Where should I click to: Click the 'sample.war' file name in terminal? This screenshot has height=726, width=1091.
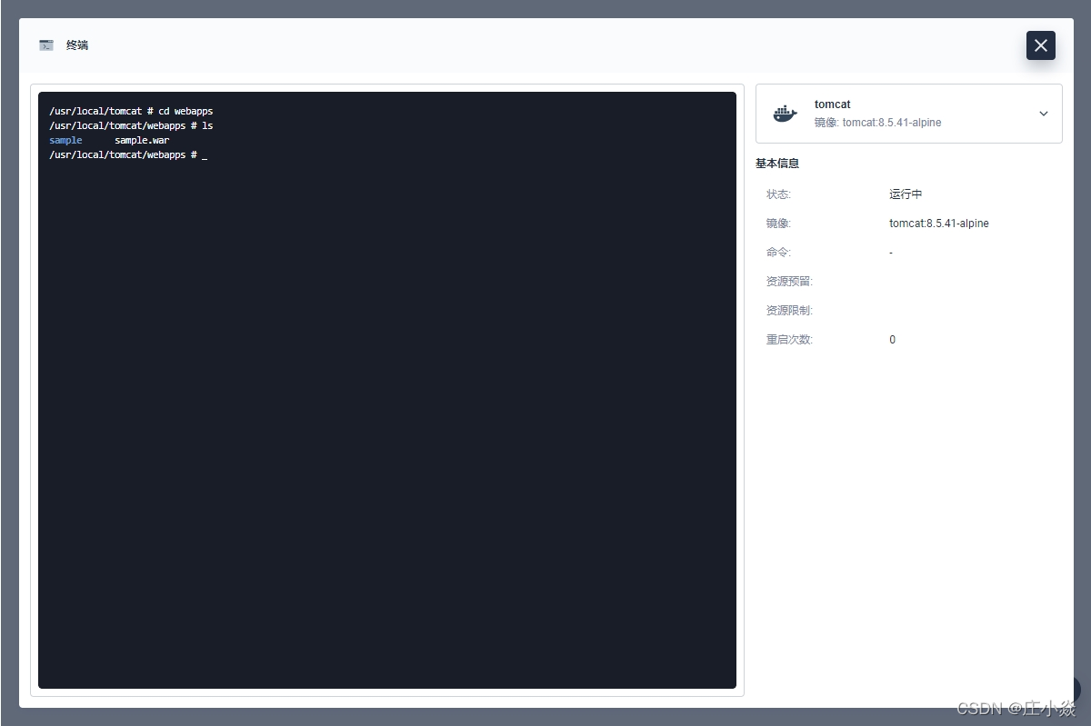click(x=142, y=141)
